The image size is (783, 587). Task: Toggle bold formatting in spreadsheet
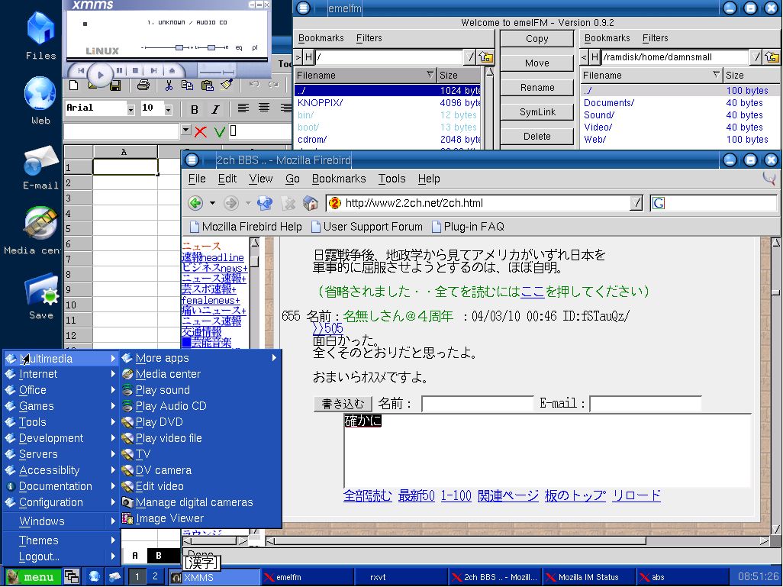coord(195,109)
